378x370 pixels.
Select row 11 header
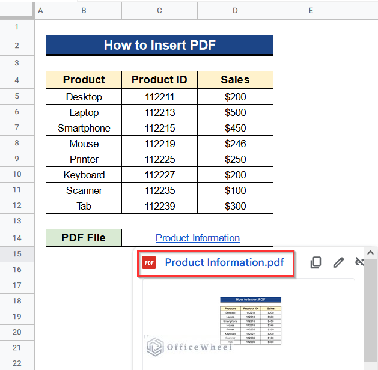coord(17,190)
